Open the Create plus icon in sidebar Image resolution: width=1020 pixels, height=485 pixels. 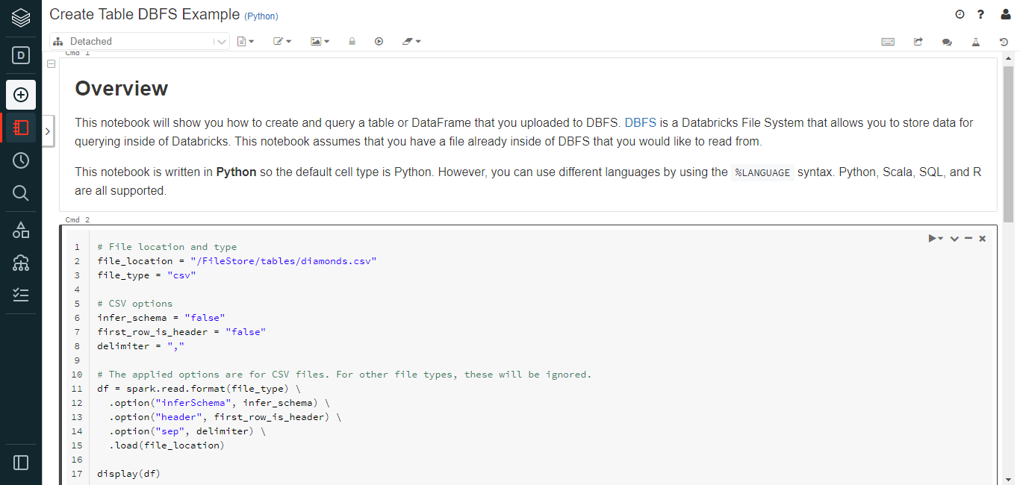coord(21,95)
